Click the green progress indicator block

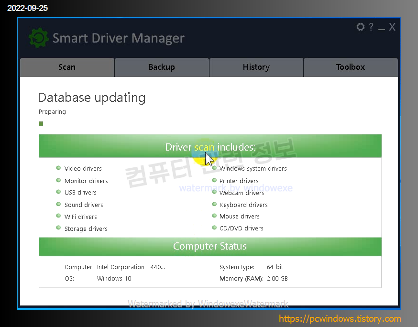(x=41, y=124)
